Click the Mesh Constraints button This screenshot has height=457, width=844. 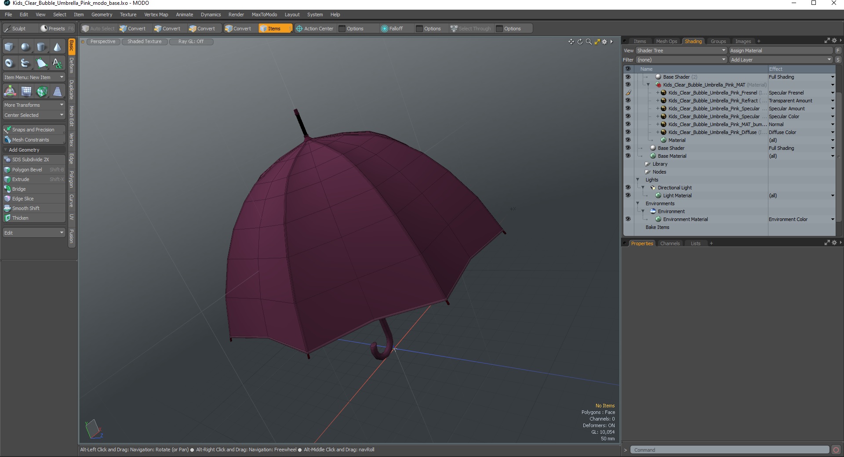(34, 140)
